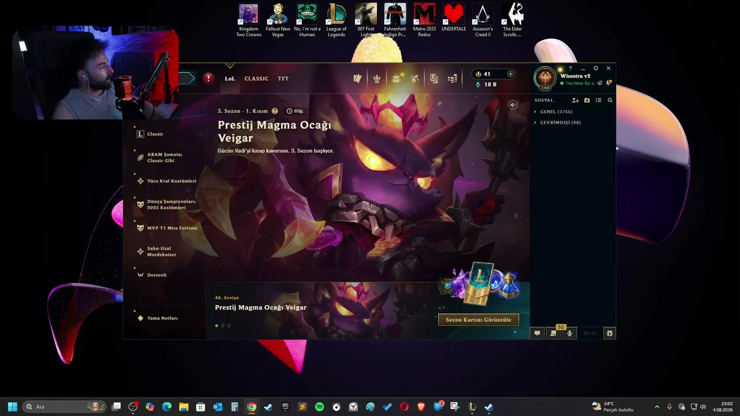The height and width of the screenshot is (416, 740).
Task: Show hidden icons in the system tray
Action: (x=657, y=407)
